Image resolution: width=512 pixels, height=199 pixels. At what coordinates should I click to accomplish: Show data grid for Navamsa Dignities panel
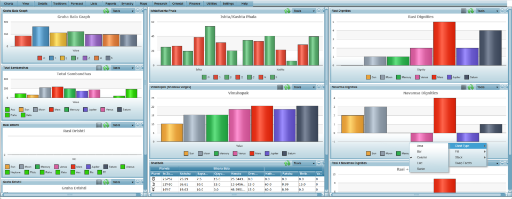click(463, 87)
